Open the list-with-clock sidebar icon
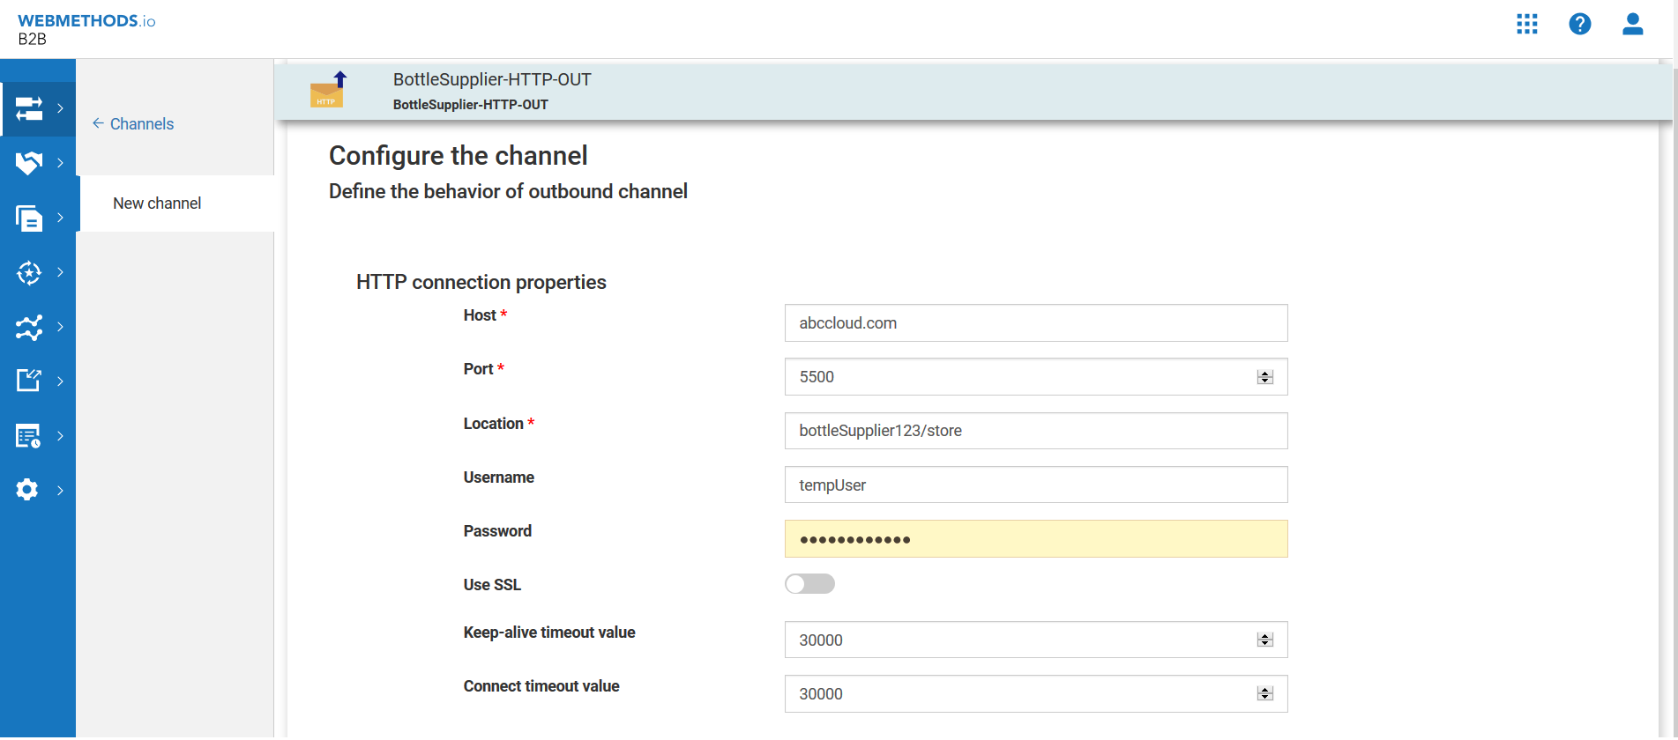The image size is (1678, 740). [x=29, y=436]
